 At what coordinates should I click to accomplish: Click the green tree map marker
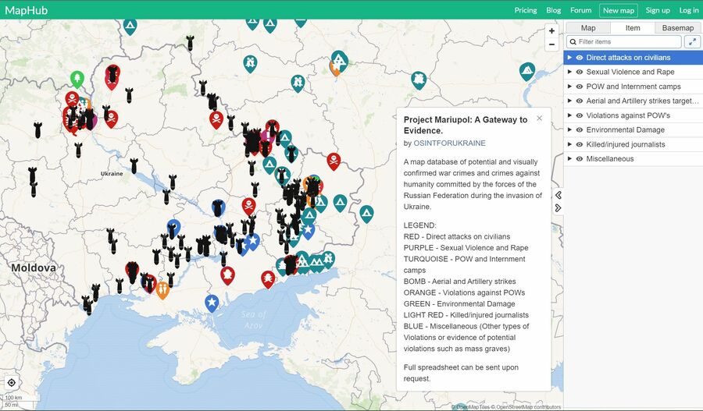pyautogui.click(x=77, y=78)
